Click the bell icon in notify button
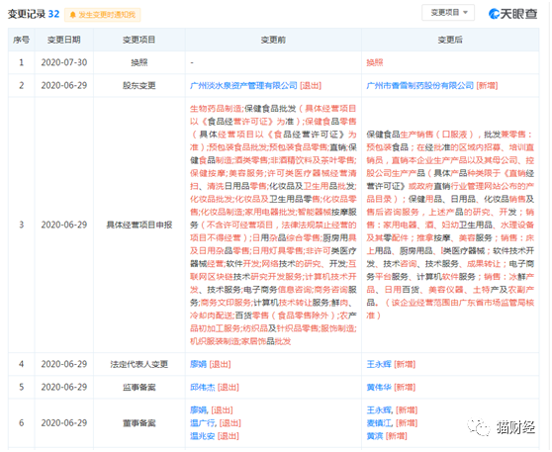Screen dimensions: 552x452 (73, 15)
